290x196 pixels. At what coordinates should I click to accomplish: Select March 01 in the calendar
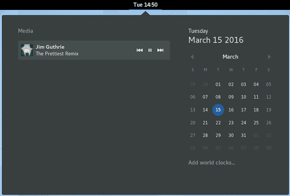(x=218, y=85)
